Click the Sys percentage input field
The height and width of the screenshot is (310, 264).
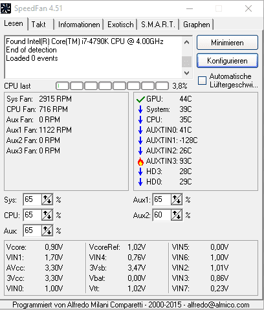point(32,199)
